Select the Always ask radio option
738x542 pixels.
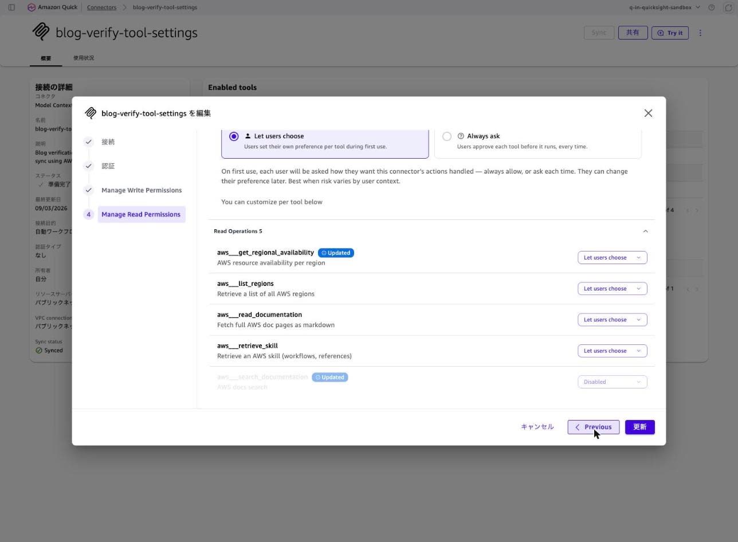(x=447, y=136)
